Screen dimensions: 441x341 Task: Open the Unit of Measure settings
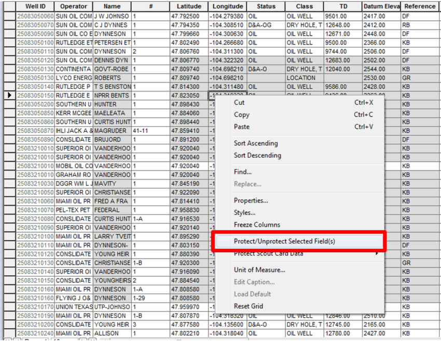pos(256,269)
